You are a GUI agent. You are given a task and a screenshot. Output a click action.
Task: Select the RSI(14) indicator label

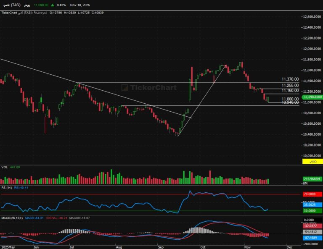pyautogui.click(x=7, y=188)
